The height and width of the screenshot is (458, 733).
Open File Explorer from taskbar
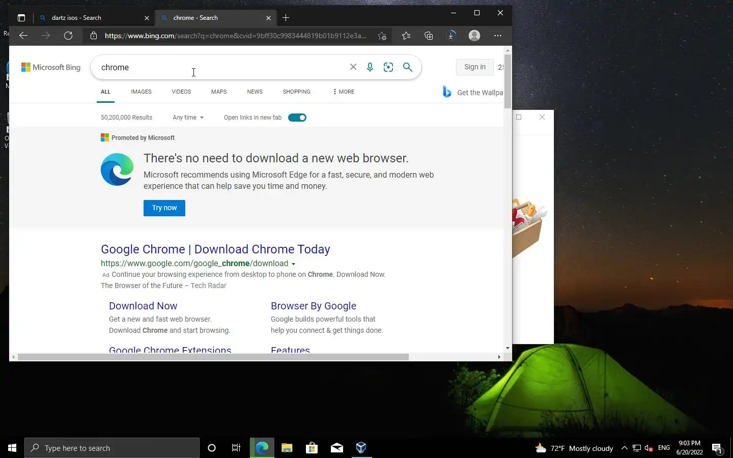coord(287,448)
